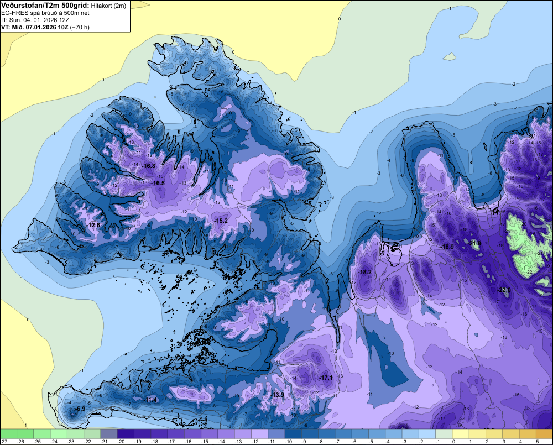This screenshot has height=445, width=553.
Task: Select the bold -16.5 temperature label
Action: pos(158,183)
